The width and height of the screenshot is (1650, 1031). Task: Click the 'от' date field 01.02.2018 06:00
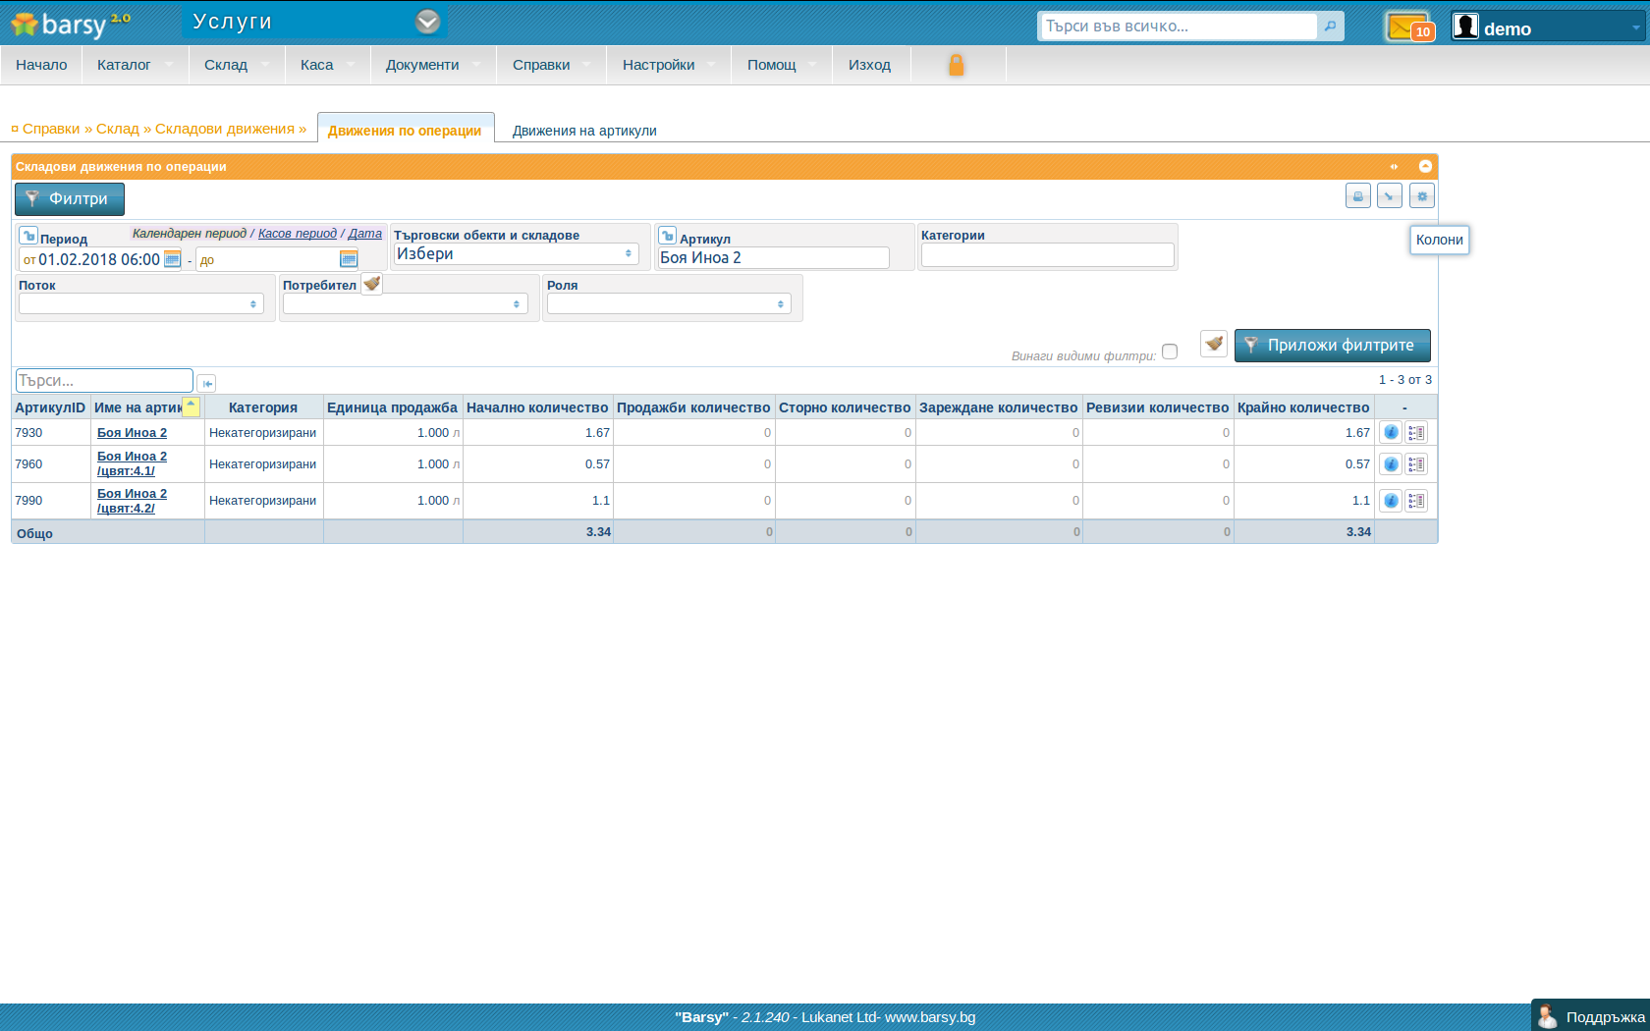pyautogui.click(x=91, y=259)
